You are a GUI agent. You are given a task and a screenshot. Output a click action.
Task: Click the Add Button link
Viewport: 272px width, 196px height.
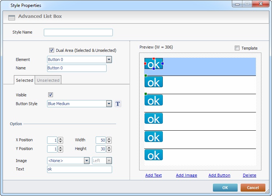coord(219,176)
